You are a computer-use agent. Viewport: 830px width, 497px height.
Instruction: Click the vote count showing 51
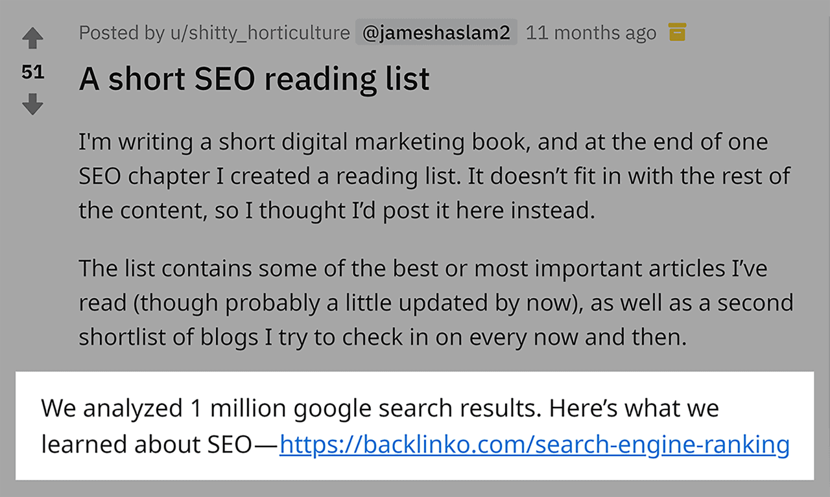(32, 72)
